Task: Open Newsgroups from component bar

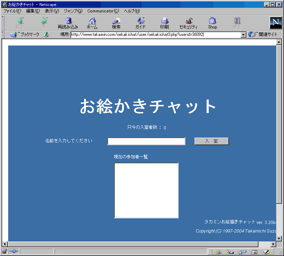Action: click(x=242, y=252)
